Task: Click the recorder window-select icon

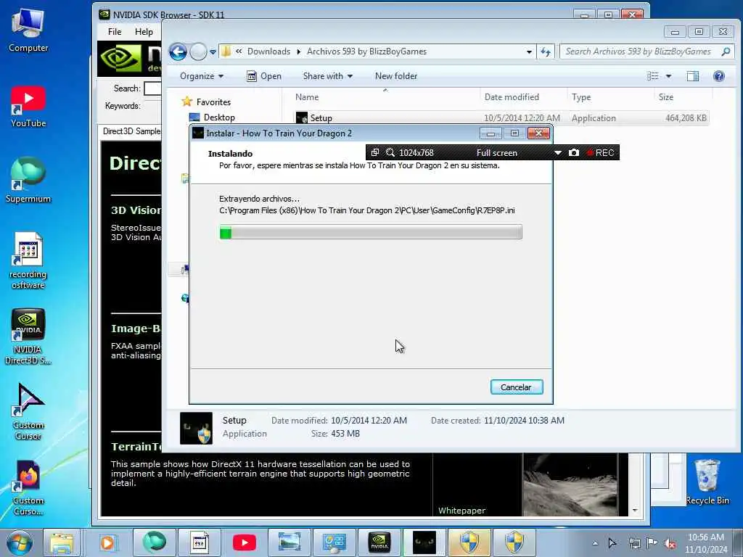Action: pos(375,152)
